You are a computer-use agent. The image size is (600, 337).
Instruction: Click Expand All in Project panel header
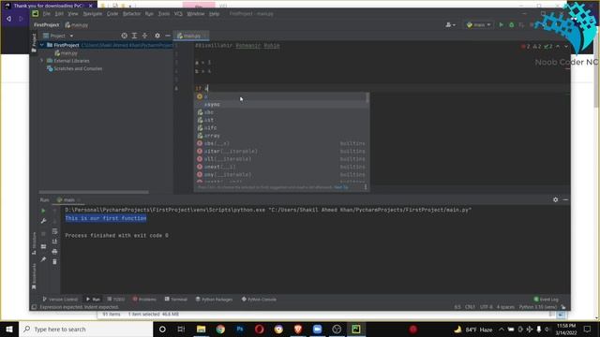point(134,36)
